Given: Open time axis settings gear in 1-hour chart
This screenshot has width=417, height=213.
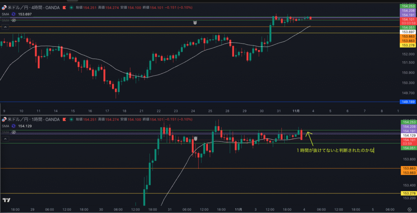Looking at the screenshot, I should [409, 209].
